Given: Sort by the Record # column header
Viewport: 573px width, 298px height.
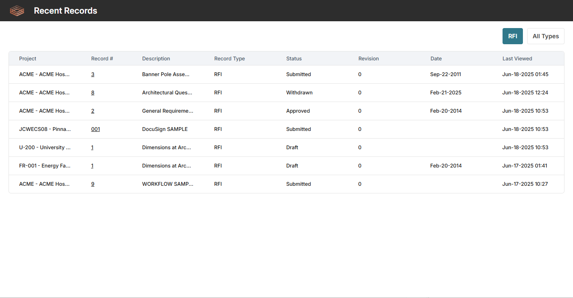Looking at the screenshot, I should click(x=102, y=59).
